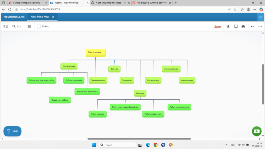This screenshot has width=265, height=149.
Task: Select the yellow Робототехника root bubble
Action: pos(96,53)
